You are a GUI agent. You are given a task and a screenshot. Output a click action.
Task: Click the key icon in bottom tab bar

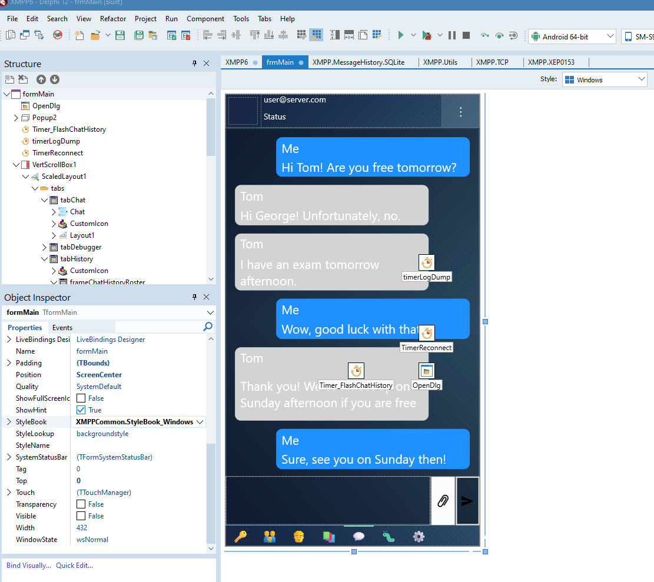click(x=240, y=536)
